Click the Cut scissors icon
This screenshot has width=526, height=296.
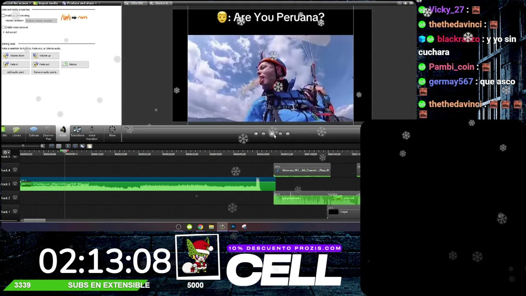pyautogui.click(x=68, y=146)
